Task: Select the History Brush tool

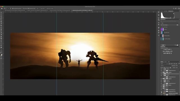Action: [1, 31]
